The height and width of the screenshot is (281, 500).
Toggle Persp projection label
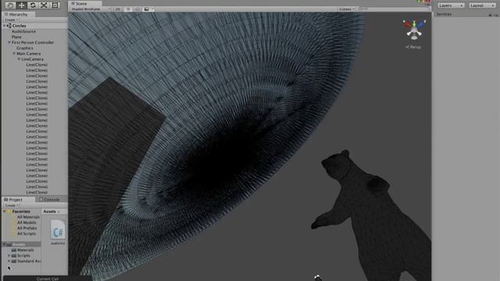tap(413, 47)
